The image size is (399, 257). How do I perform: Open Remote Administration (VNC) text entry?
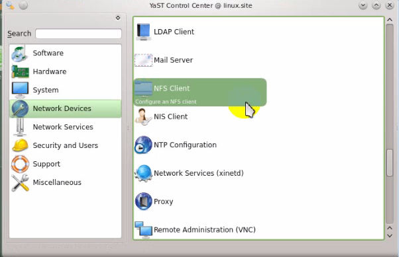tap(205, 230)
